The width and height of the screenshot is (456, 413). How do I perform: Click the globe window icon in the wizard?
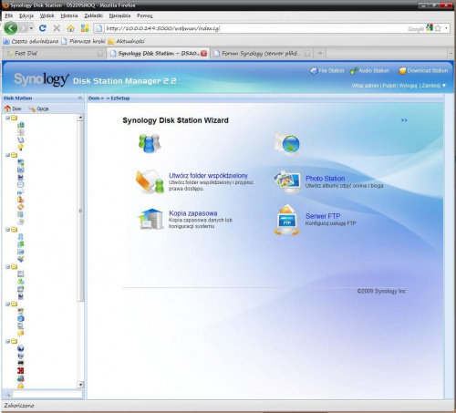click(287, 144)
